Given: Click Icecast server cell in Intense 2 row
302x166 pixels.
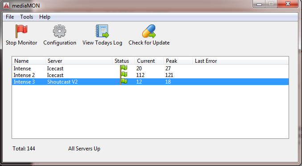Looking at the screenshot, I should pos(55,75).
